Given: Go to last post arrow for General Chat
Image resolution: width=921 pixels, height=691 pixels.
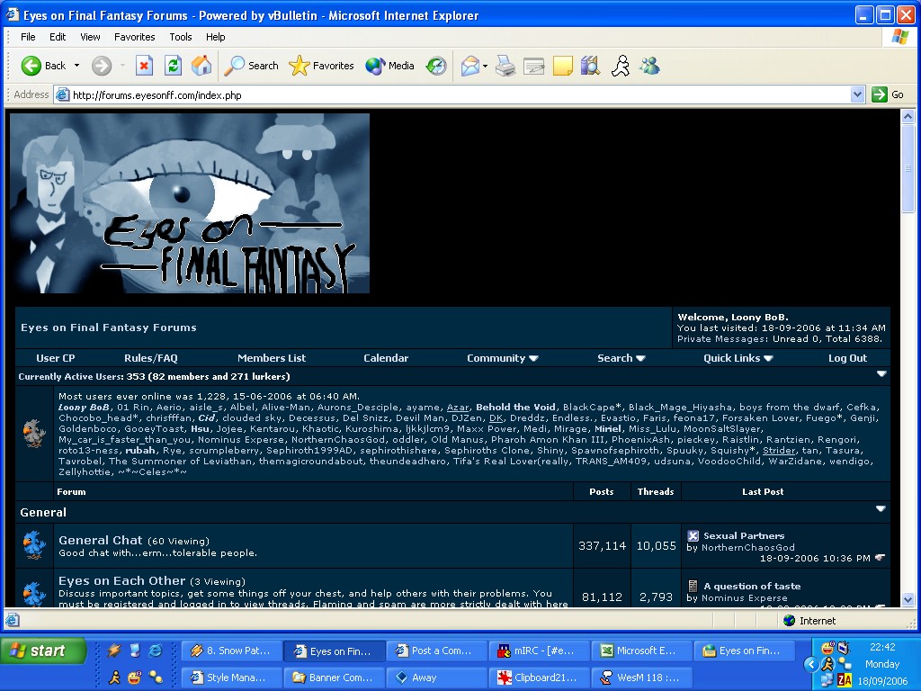Looking at the screenshot, I should (x=880, y=558).
